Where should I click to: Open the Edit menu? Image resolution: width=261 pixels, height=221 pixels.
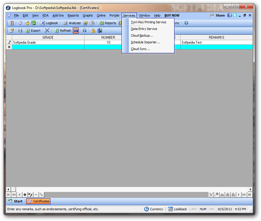click(25, 15)
